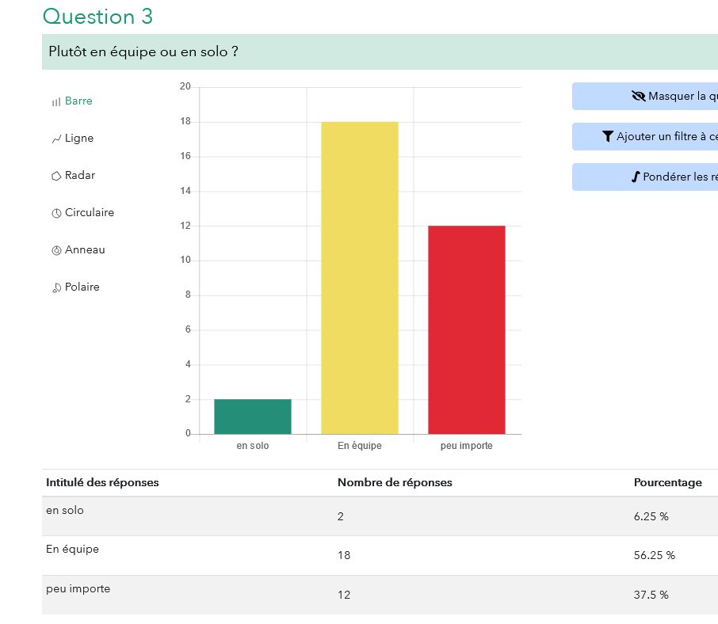
Task: Click the polar chart icon beside Polaire
Action: [56, 288]
